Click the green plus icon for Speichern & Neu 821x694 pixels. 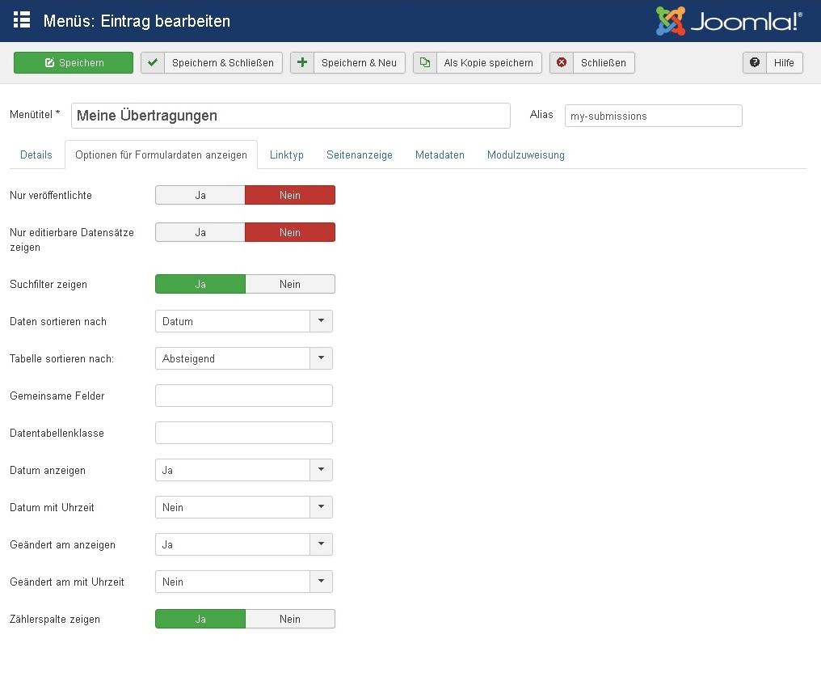[x=302, y=63]
